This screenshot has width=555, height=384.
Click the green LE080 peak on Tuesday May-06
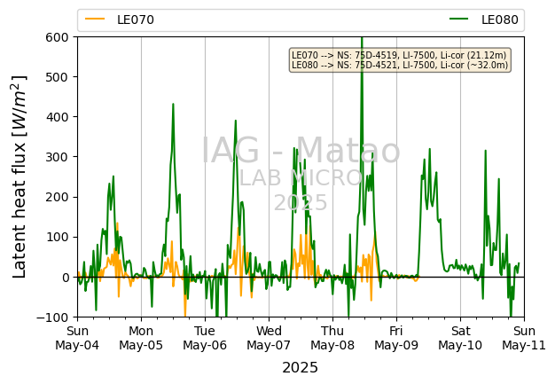pos(235,121)
